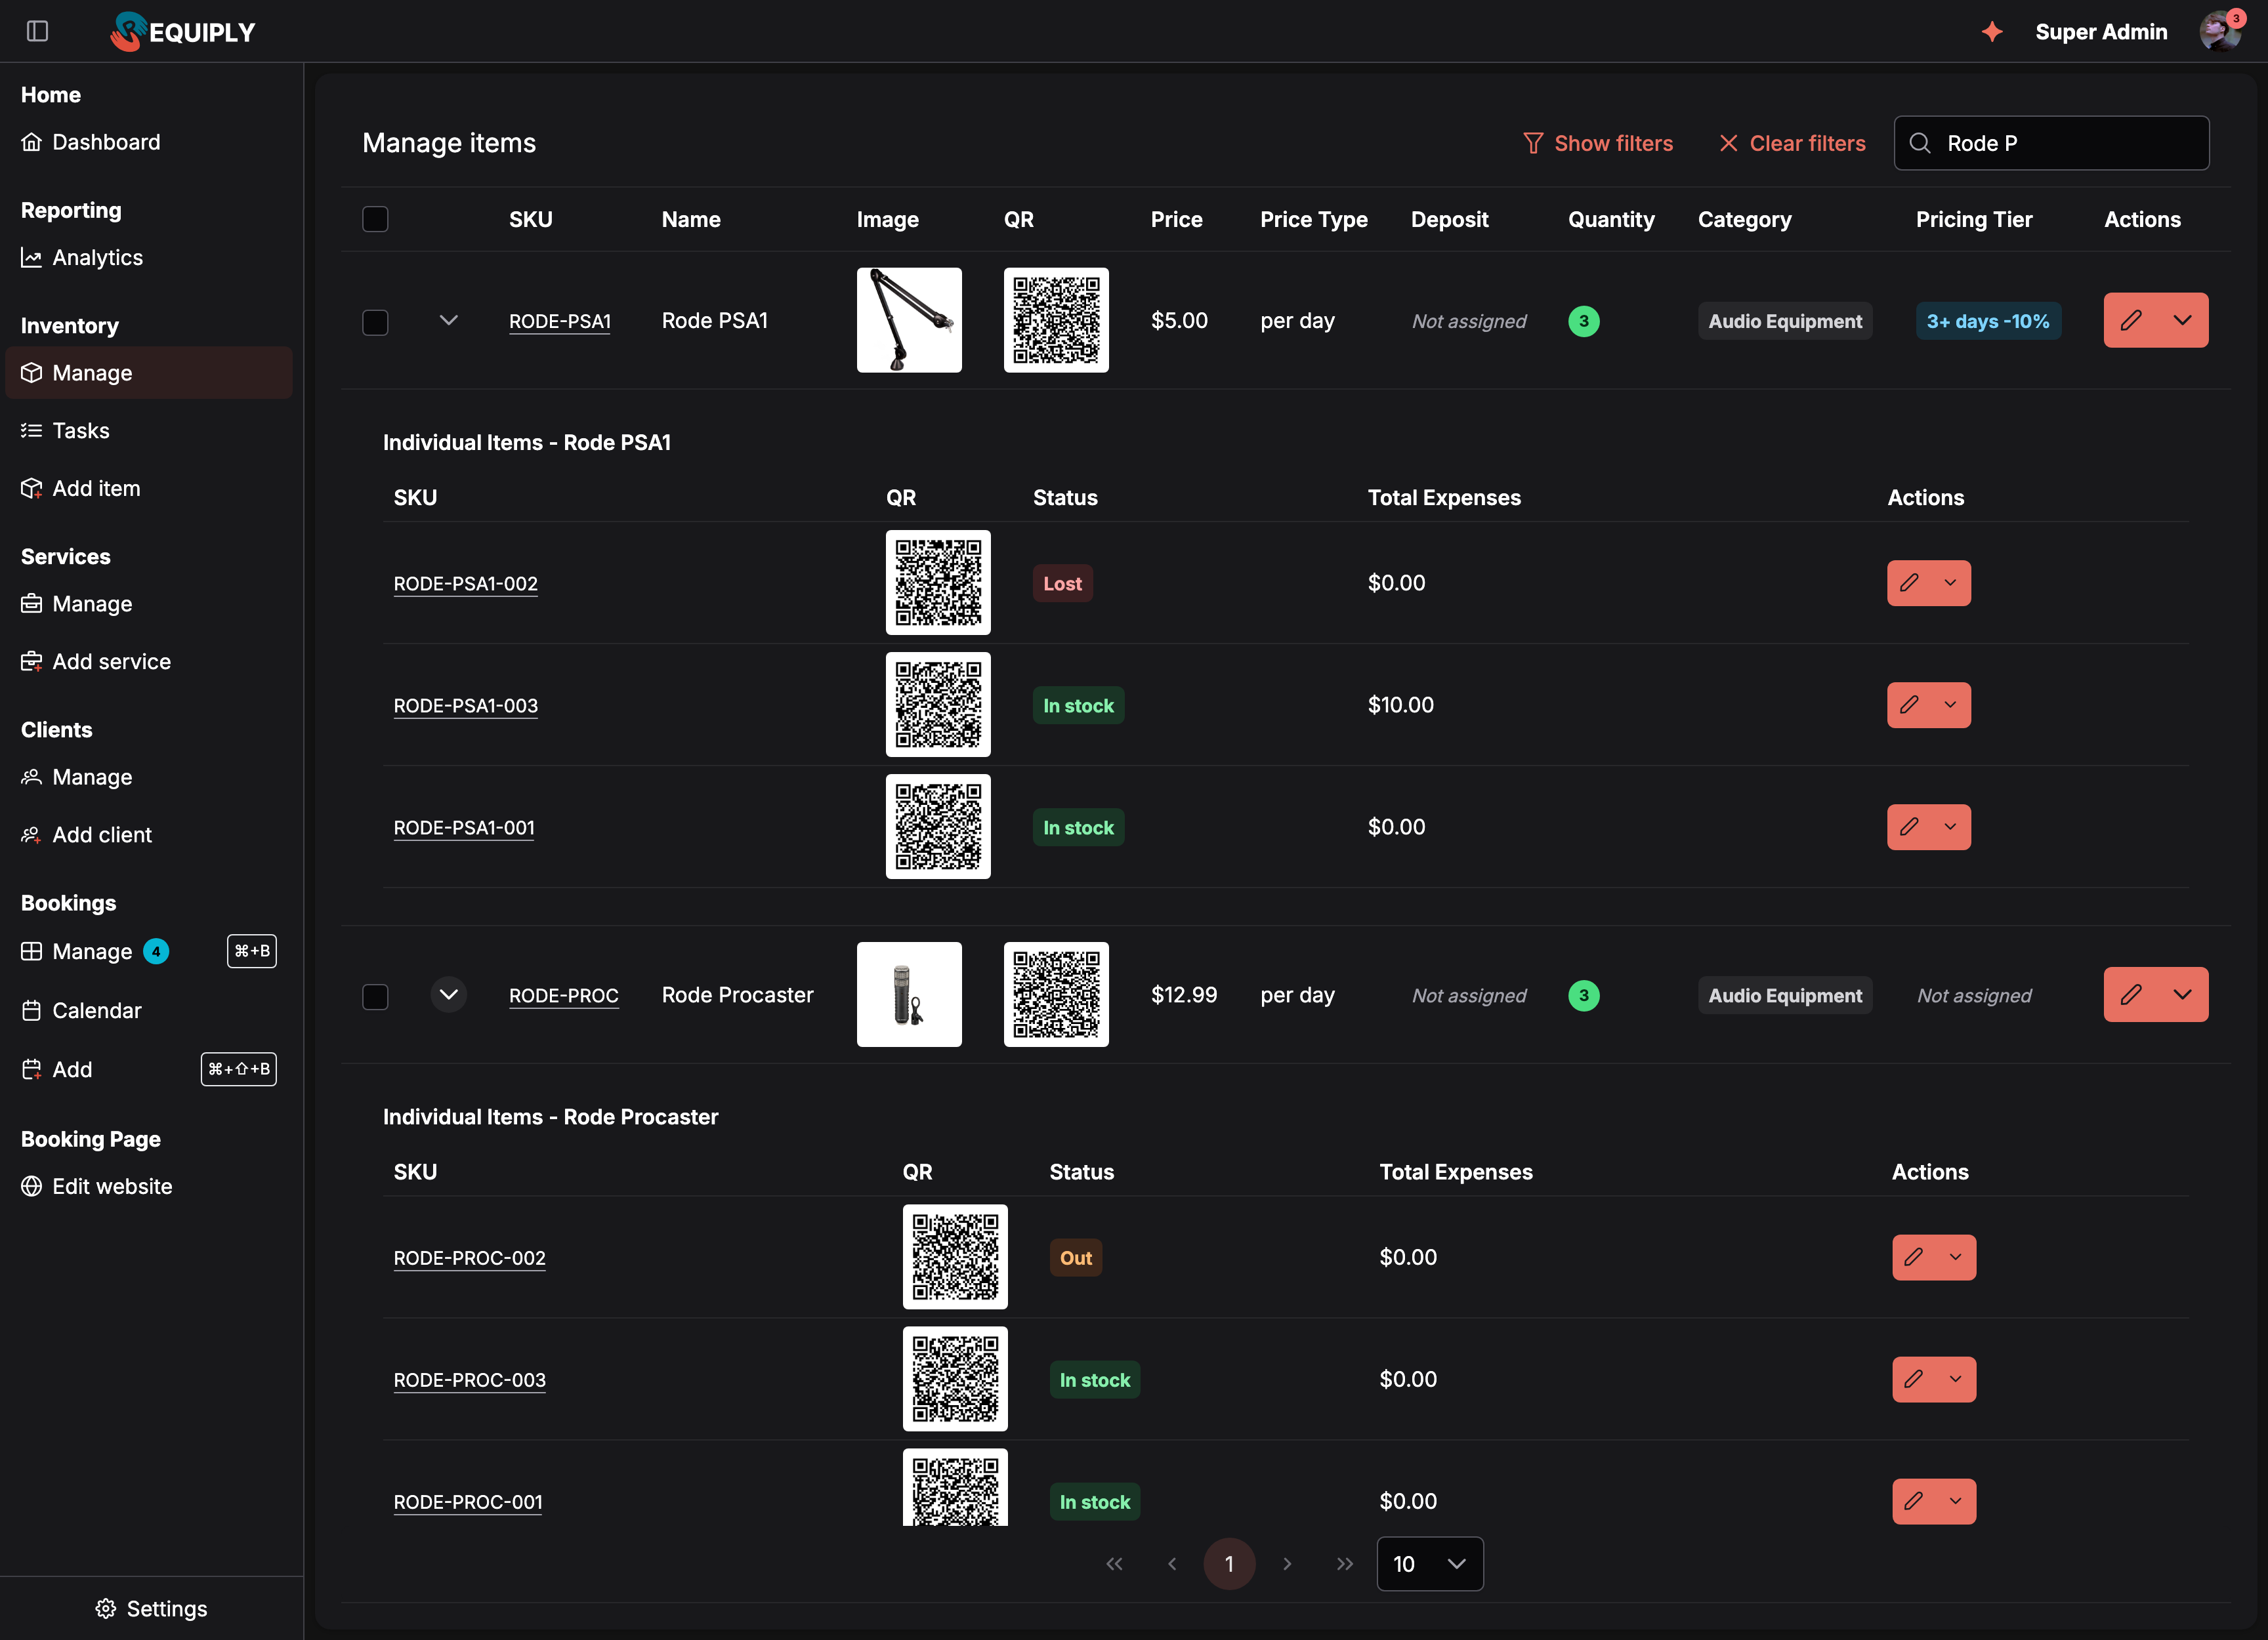Select page 1 in pagination

coord(1229,1564)
